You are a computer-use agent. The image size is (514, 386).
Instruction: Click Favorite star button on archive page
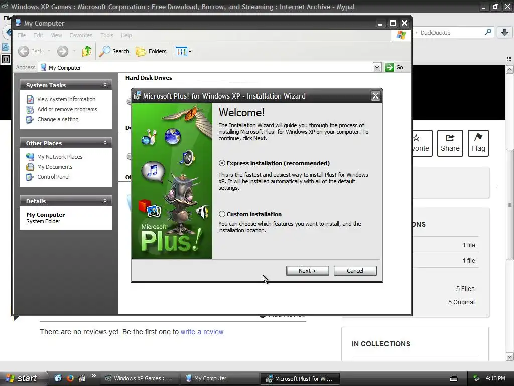tap(422, 143)
